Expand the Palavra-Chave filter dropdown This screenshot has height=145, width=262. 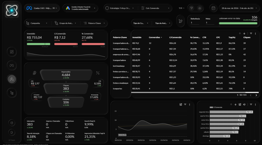[x=94, y=23]
